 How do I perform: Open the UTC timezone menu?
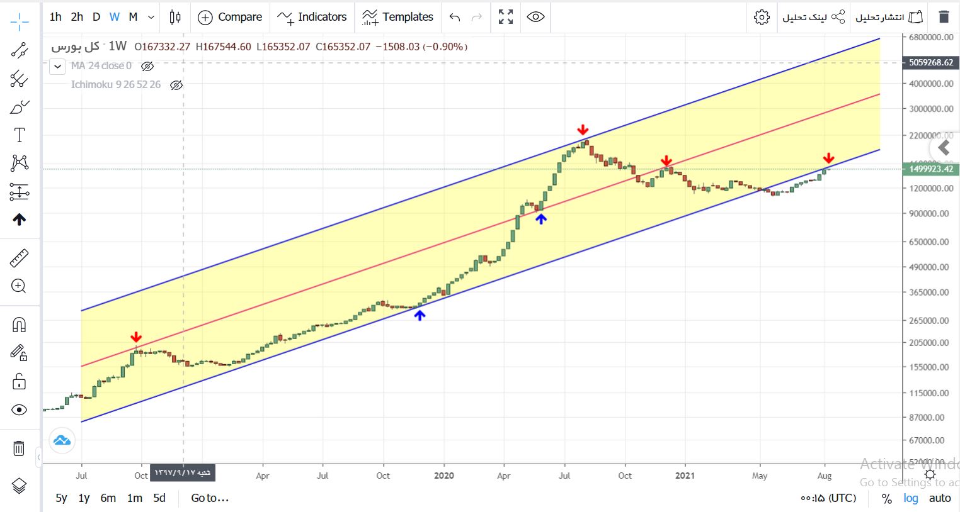click(828, 498)
